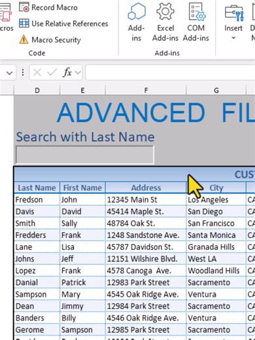Open Excel Add-ins dialog

coord(165,22)
